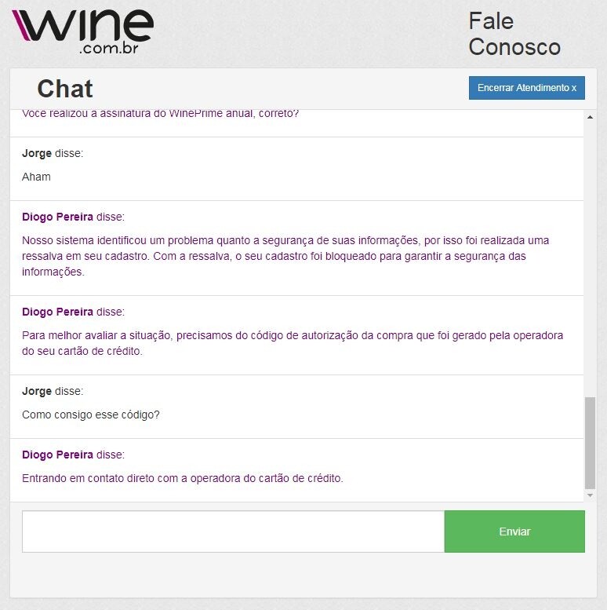Click the chat scrollbar thumb
Viewport: 607px width, 610px height.
click(x=590, y=443)
